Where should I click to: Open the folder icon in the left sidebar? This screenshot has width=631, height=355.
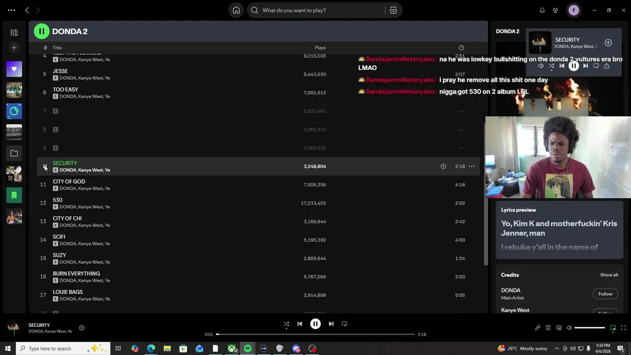(x=14, y=153)
